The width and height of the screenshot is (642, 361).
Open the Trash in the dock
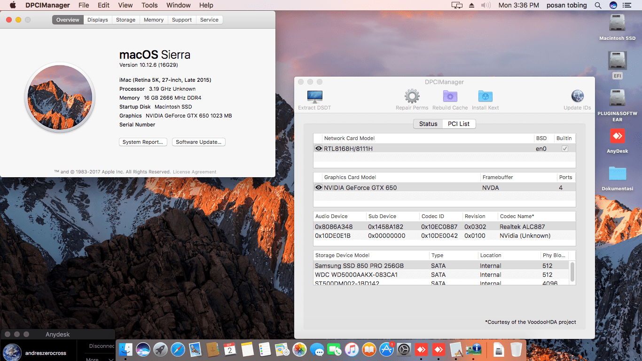516,349
